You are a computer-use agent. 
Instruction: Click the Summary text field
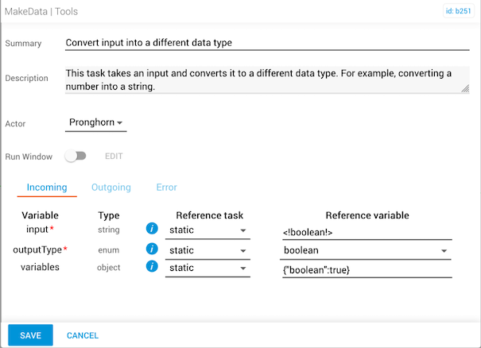coord(267,43)
